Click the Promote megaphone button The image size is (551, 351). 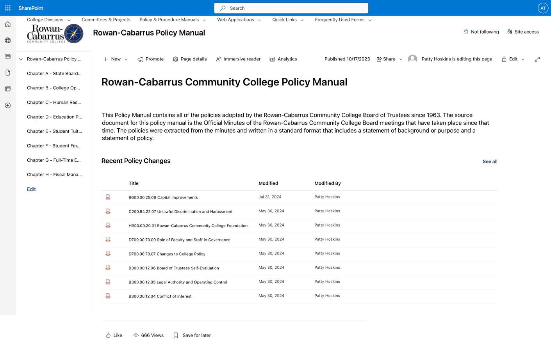(151, 59)
